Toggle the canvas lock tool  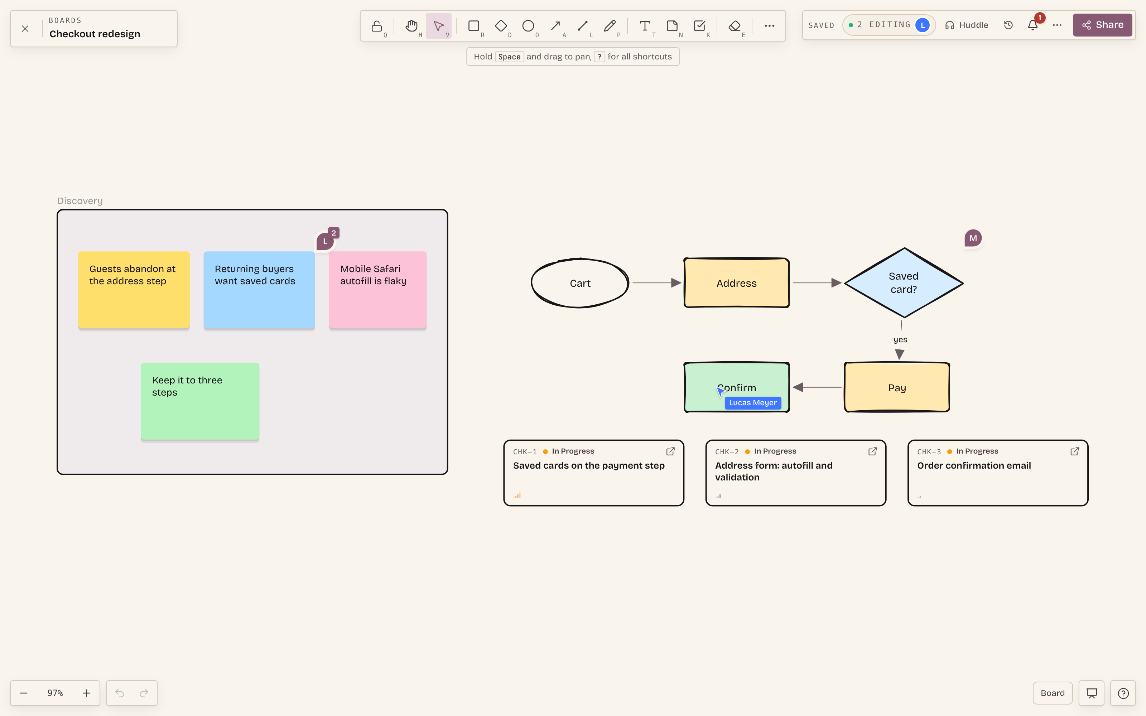[377, 25]
